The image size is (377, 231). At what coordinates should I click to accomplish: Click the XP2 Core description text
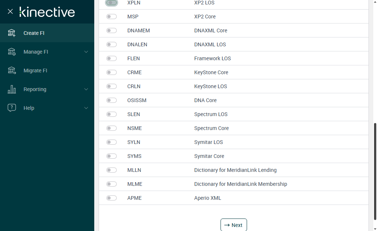[205, 17]
